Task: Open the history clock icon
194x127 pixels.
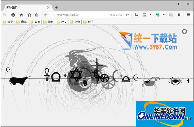Action: [13, 15]
